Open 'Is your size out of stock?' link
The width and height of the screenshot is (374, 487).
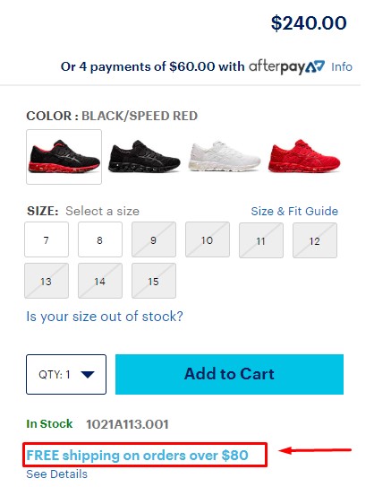click(105, 317)
